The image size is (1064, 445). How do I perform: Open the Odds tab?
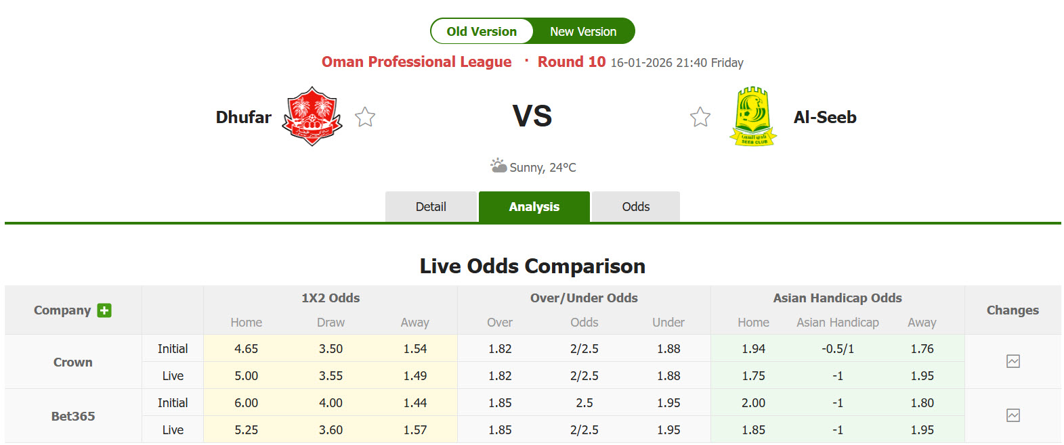(x=635, y=206)
